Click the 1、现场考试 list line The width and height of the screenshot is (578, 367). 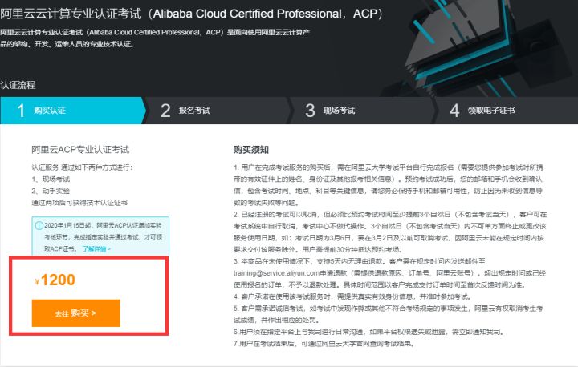[51, 179]
